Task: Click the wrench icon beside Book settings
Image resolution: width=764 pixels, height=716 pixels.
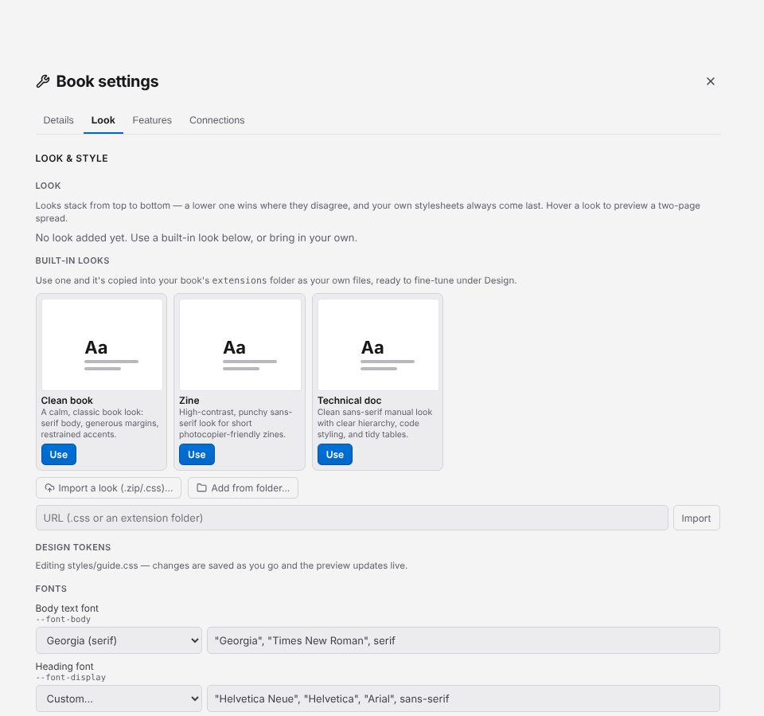Action: [x=43, y=81]
